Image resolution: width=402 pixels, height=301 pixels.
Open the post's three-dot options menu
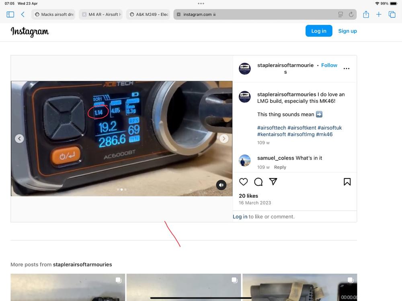click(x=346, y=69)
